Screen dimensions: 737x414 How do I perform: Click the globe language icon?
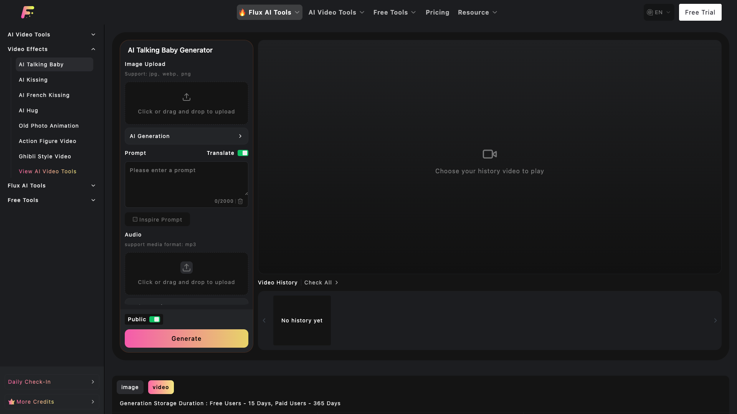650,12
